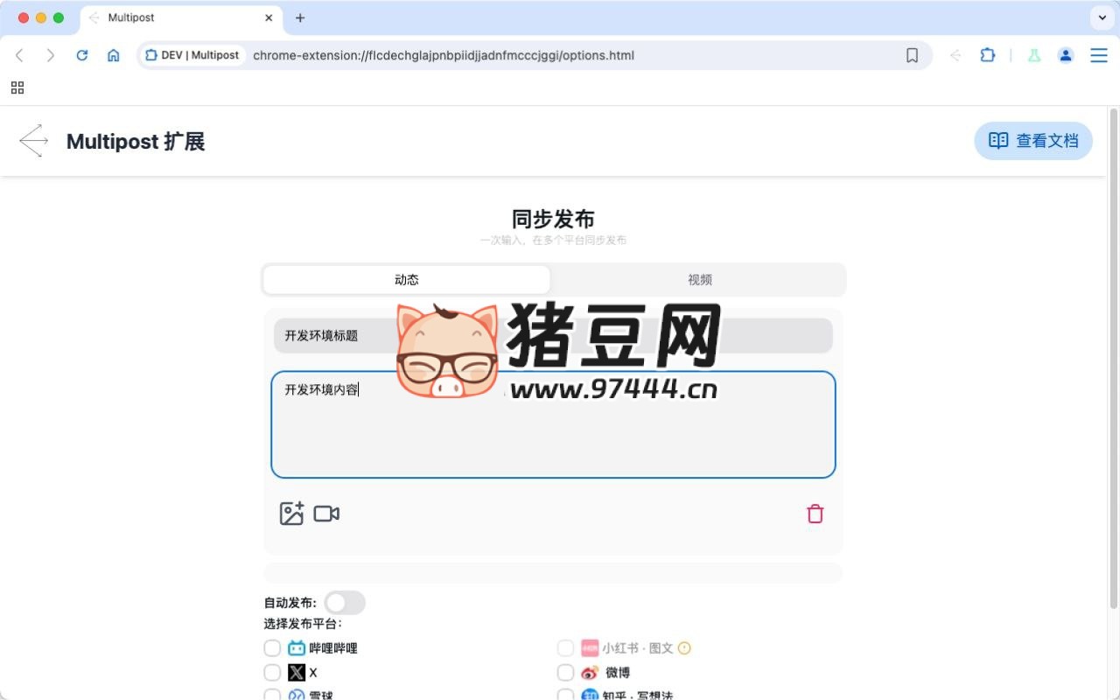Check the X platform checkbox

272,673
